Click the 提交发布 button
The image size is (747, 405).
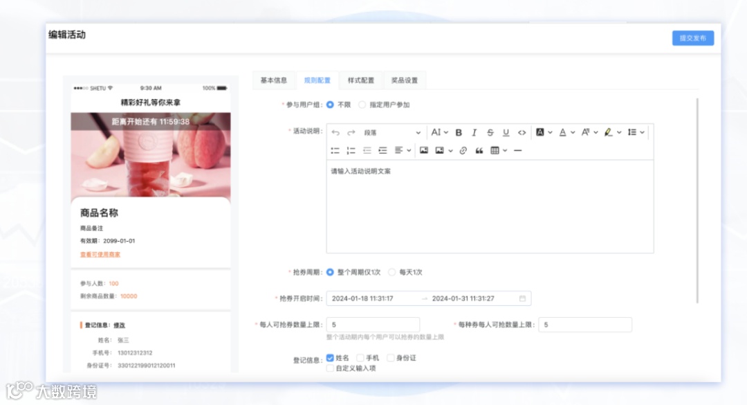tap(692, 38)
